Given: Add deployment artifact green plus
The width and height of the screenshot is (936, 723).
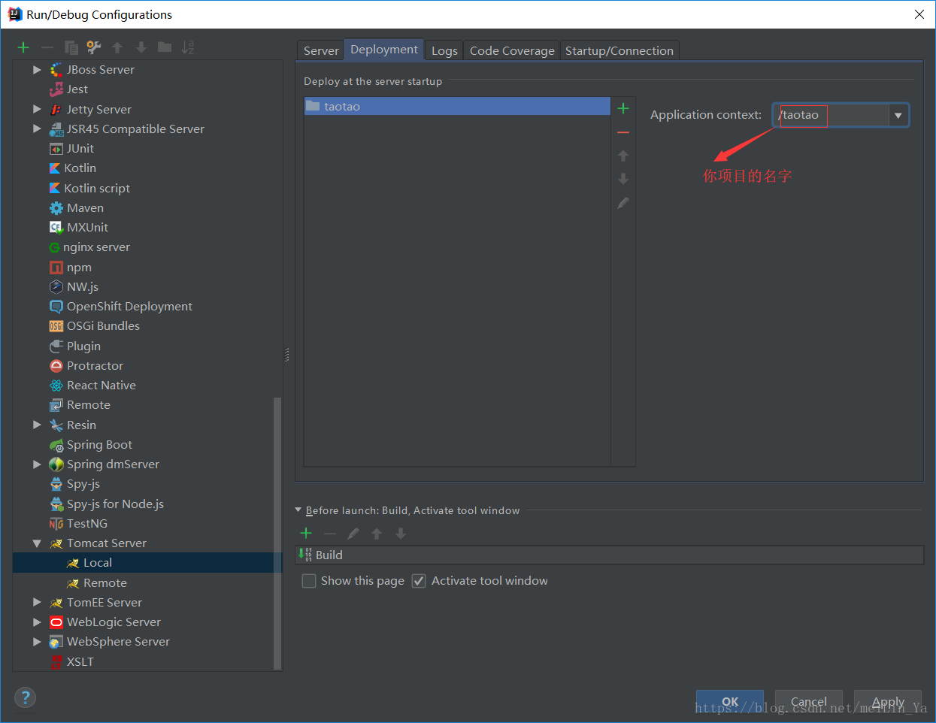Looking at the screenshot, I should click(x=623, y=108).
